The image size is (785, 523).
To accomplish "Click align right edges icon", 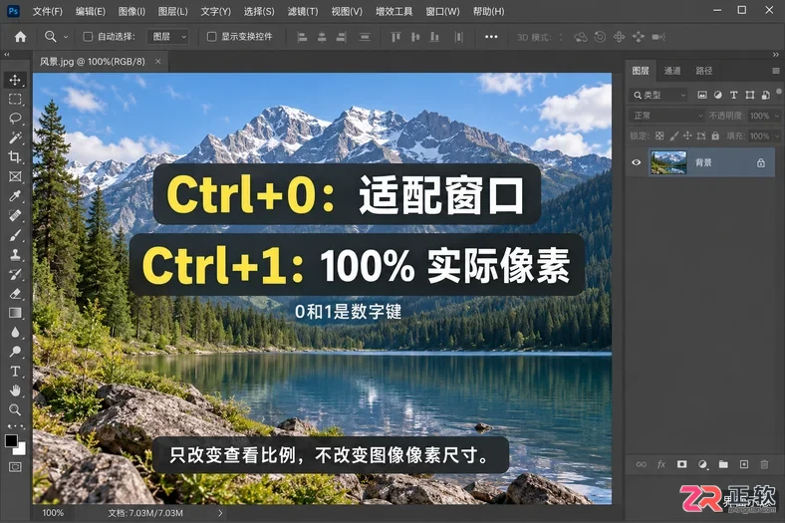I will point(342,37).
